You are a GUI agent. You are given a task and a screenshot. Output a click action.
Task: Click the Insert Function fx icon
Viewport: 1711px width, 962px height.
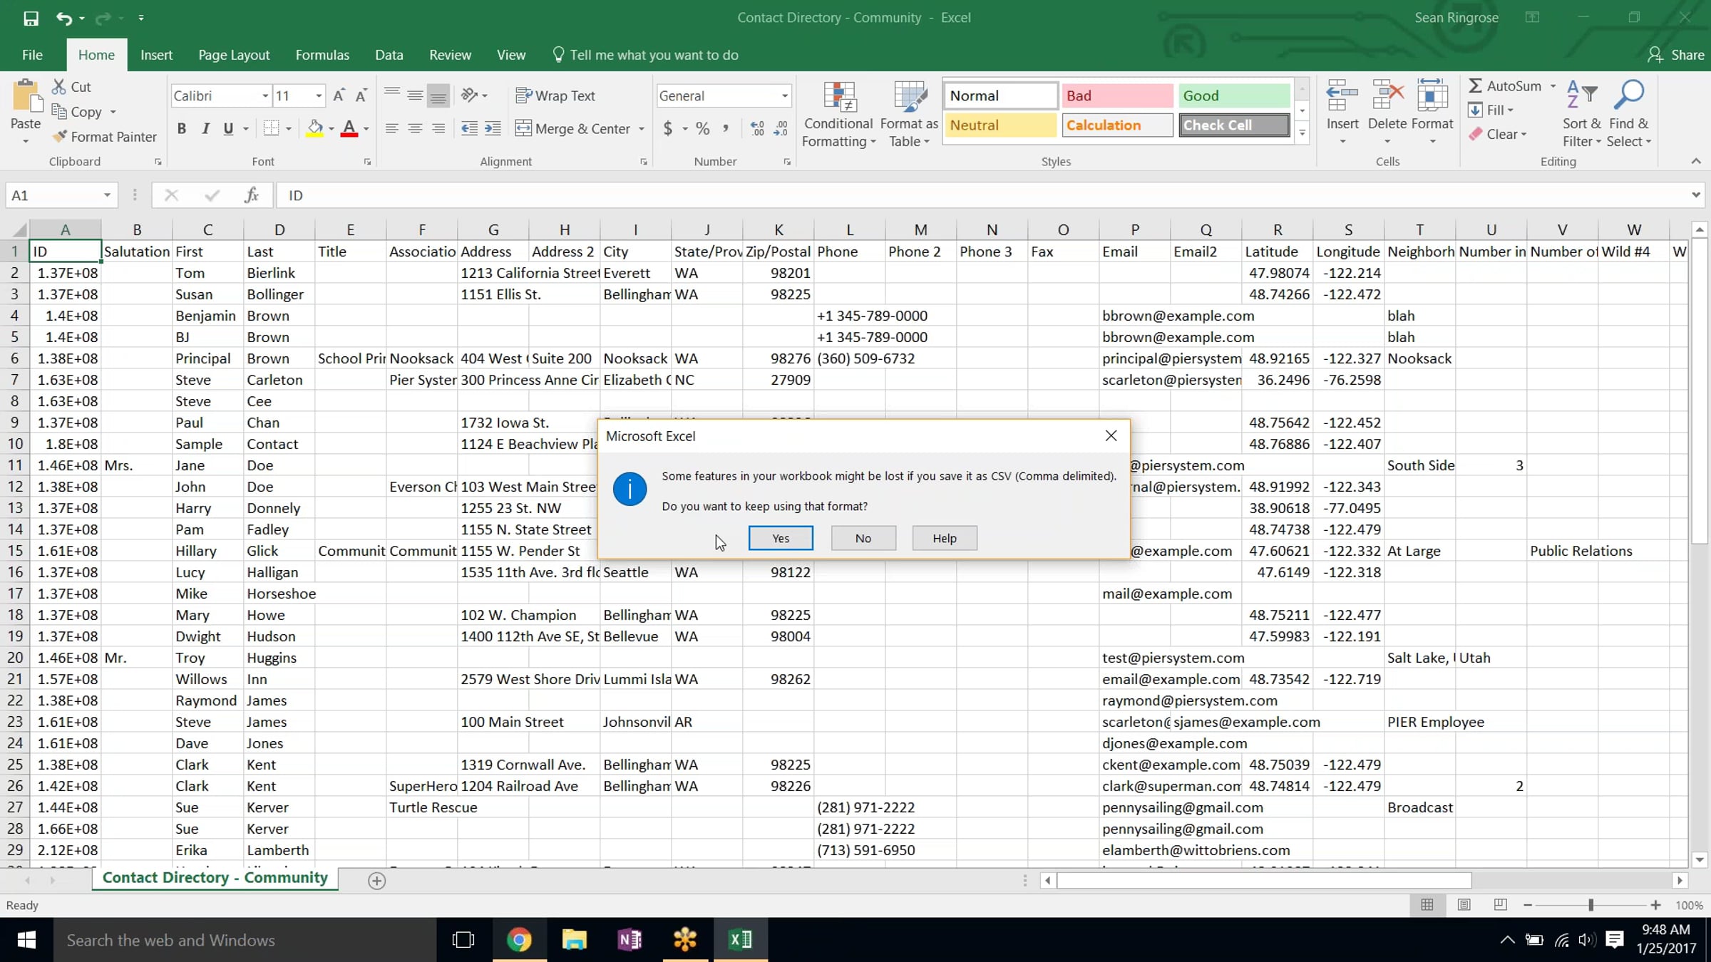(251, 195)
